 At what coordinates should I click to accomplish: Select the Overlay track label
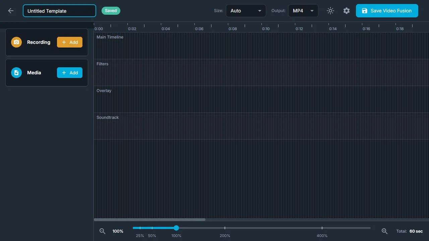104,91
